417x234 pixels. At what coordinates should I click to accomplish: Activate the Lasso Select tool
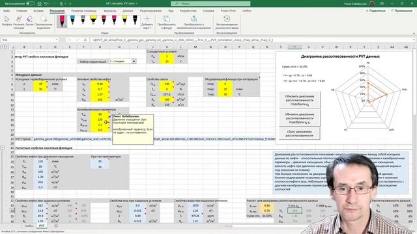click(x=44, y=22)
